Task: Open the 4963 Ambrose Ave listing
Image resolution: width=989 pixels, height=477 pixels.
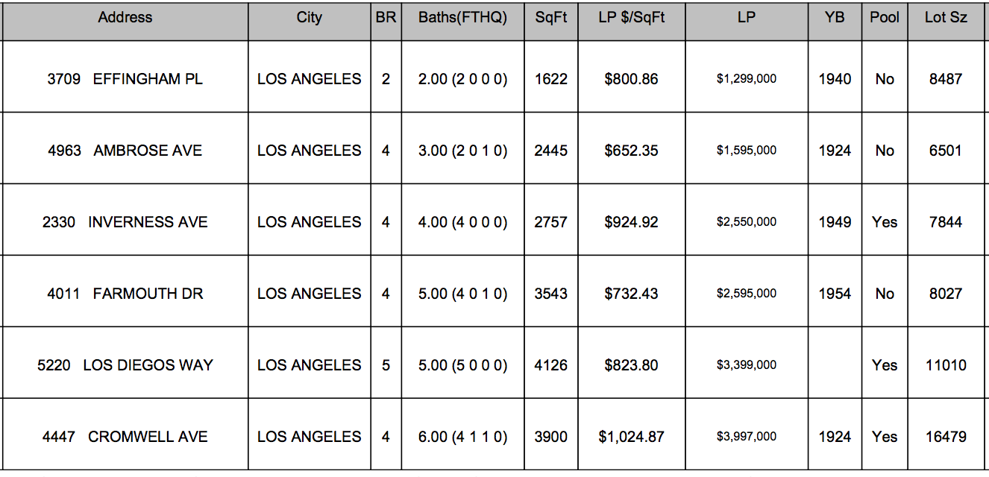Action: click(125, 150)
